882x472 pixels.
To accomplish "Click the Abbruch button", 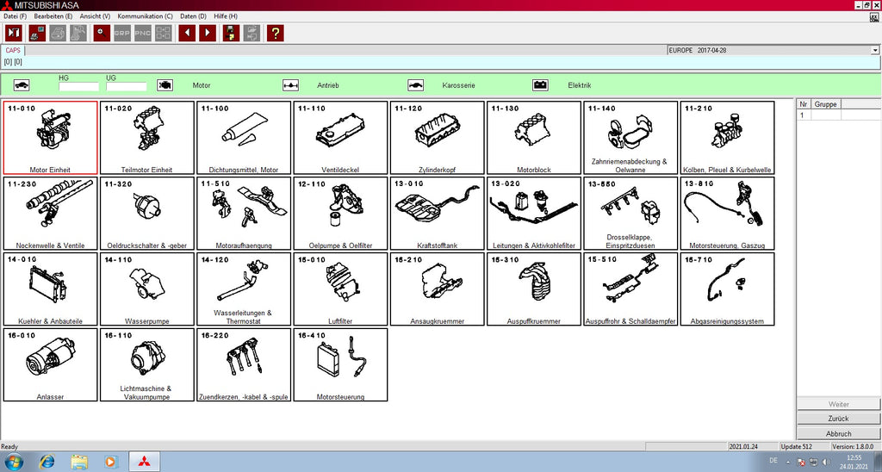I will click(836, 433).
